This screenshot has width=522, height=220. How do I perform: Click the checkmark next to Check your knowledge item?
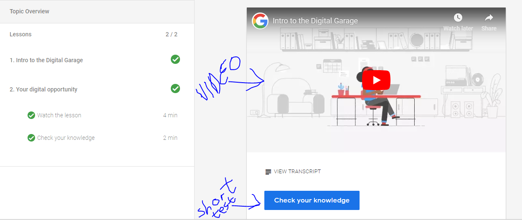[x=31, y=138]
